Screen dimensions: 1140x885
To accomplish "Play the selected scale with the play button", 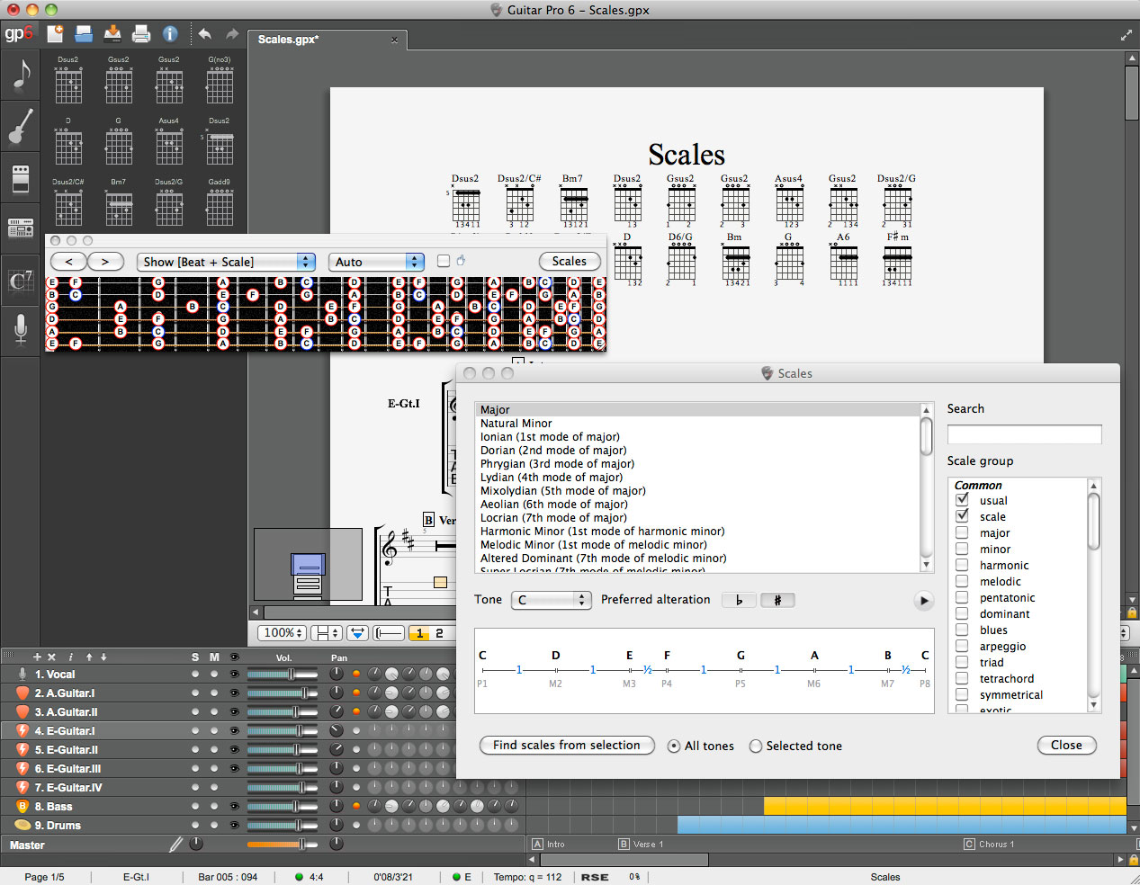I will click(923, 601).
